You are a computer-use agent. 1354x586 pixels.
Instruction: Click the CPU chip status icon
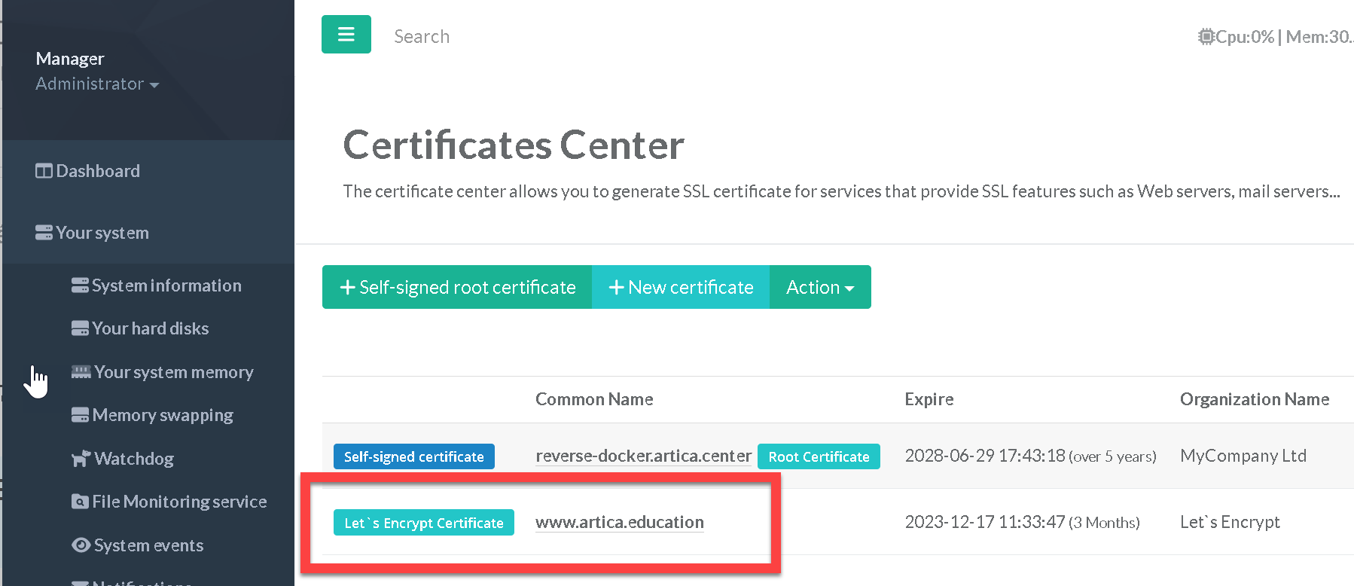click(x=1206, y=36)
